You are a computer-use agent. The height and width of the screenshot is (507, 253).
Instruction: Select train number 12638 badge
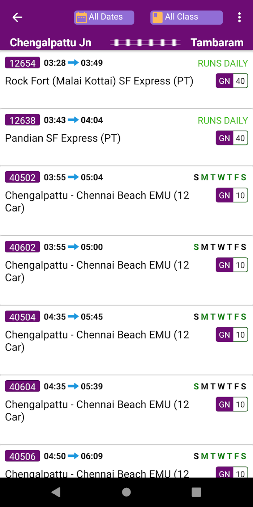[x=22, y=120]
